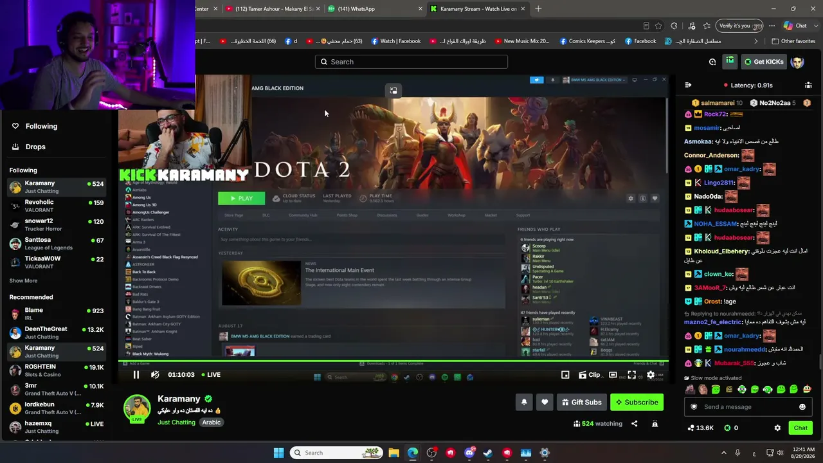This screenshot has height=463, width=823.
Task: Open the Comics Keepers bookmark
Action: 587,41
